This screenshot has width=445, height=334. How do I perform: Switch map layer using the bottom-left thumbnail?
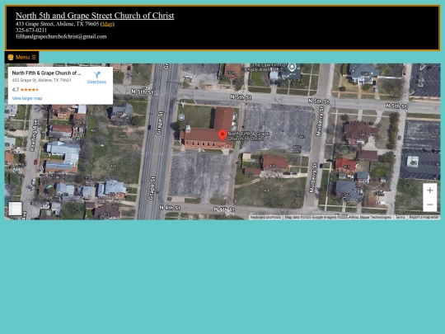click(x=15, y=209)
